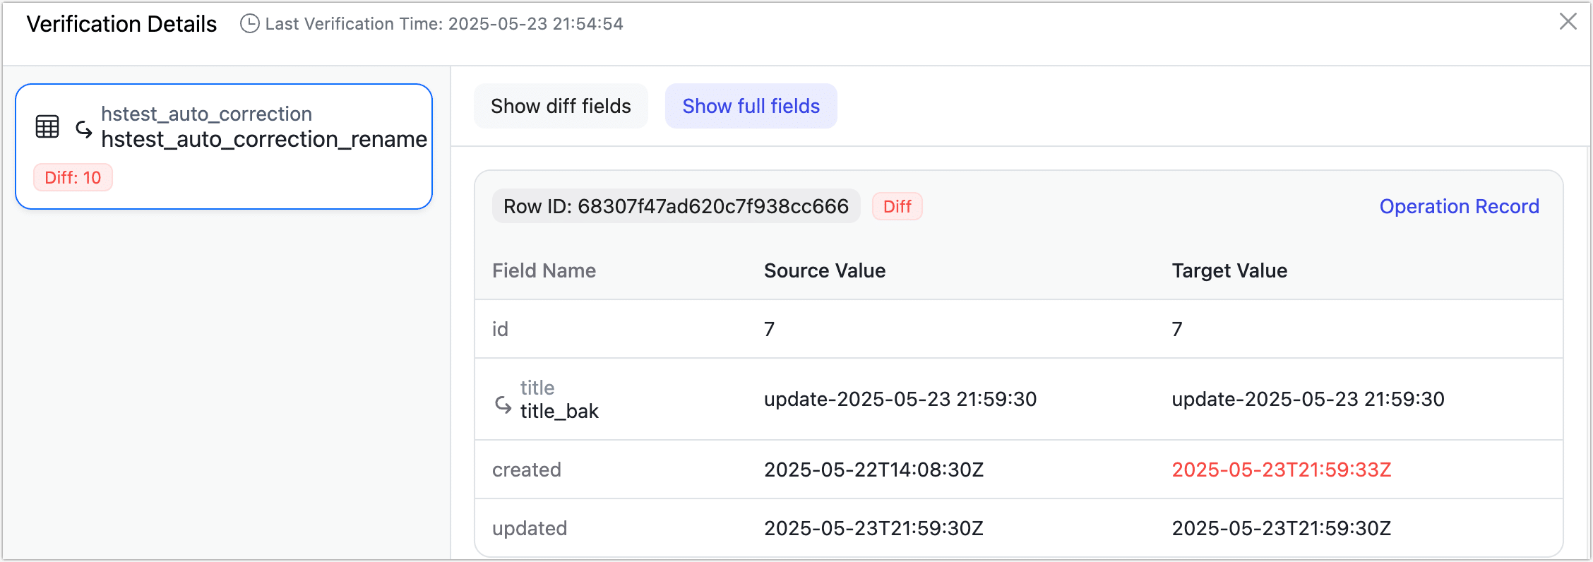Click the Field Name column header
The image size is (1593, 562).
tap(544, 270)
